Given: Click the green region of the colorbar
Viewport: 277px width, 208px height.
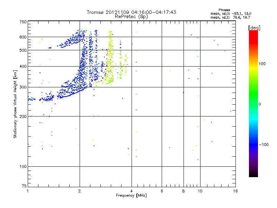Looking at the screenshot, I should (x=253, y=94).
